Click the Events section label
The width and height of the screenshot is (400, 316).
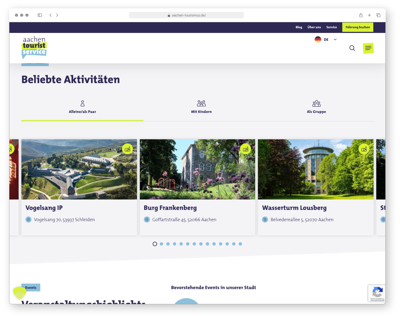31,288
